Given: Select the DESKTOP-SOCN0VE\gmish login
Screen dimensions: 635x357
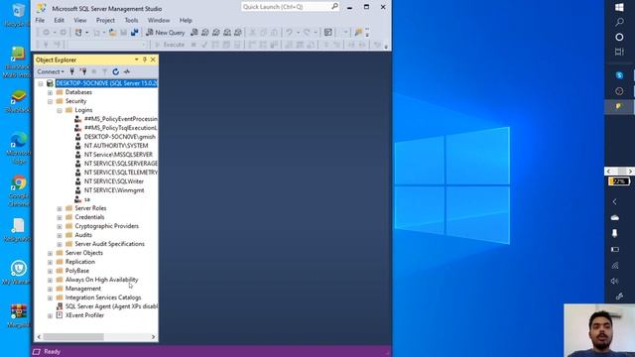Looking at the screenshot, I should [x=119, y=137].
